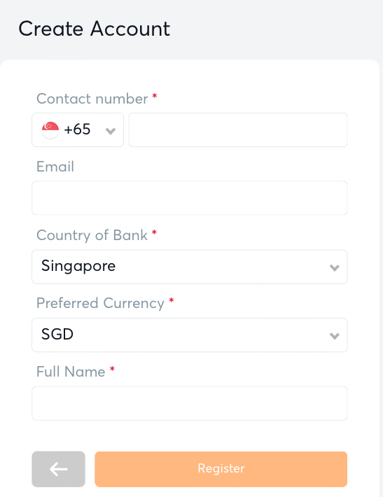The width and height of the screenshot is (383, 497).
Task: Focus the contact number input field
Action: point(238,130)
